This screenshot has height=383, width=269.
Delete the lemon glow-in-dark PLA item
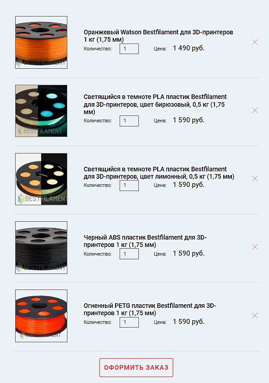(x=255, y=179)
